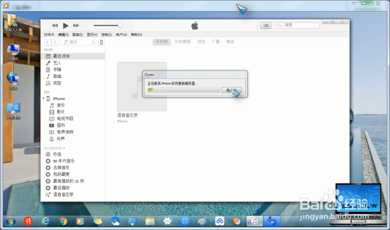Switch to the 广播 tab
The height and width of the screenshot is (230, 390).
[x=216, y=42]
